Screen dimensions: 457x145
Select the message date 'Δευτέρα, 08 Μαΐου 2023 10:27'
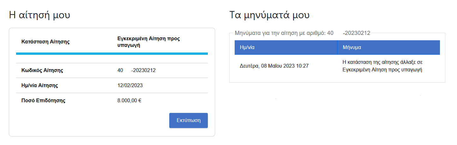tap(274, 66)
